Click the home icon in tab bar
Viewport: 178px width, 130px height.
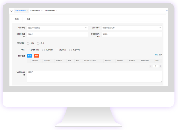coord(11,11)
